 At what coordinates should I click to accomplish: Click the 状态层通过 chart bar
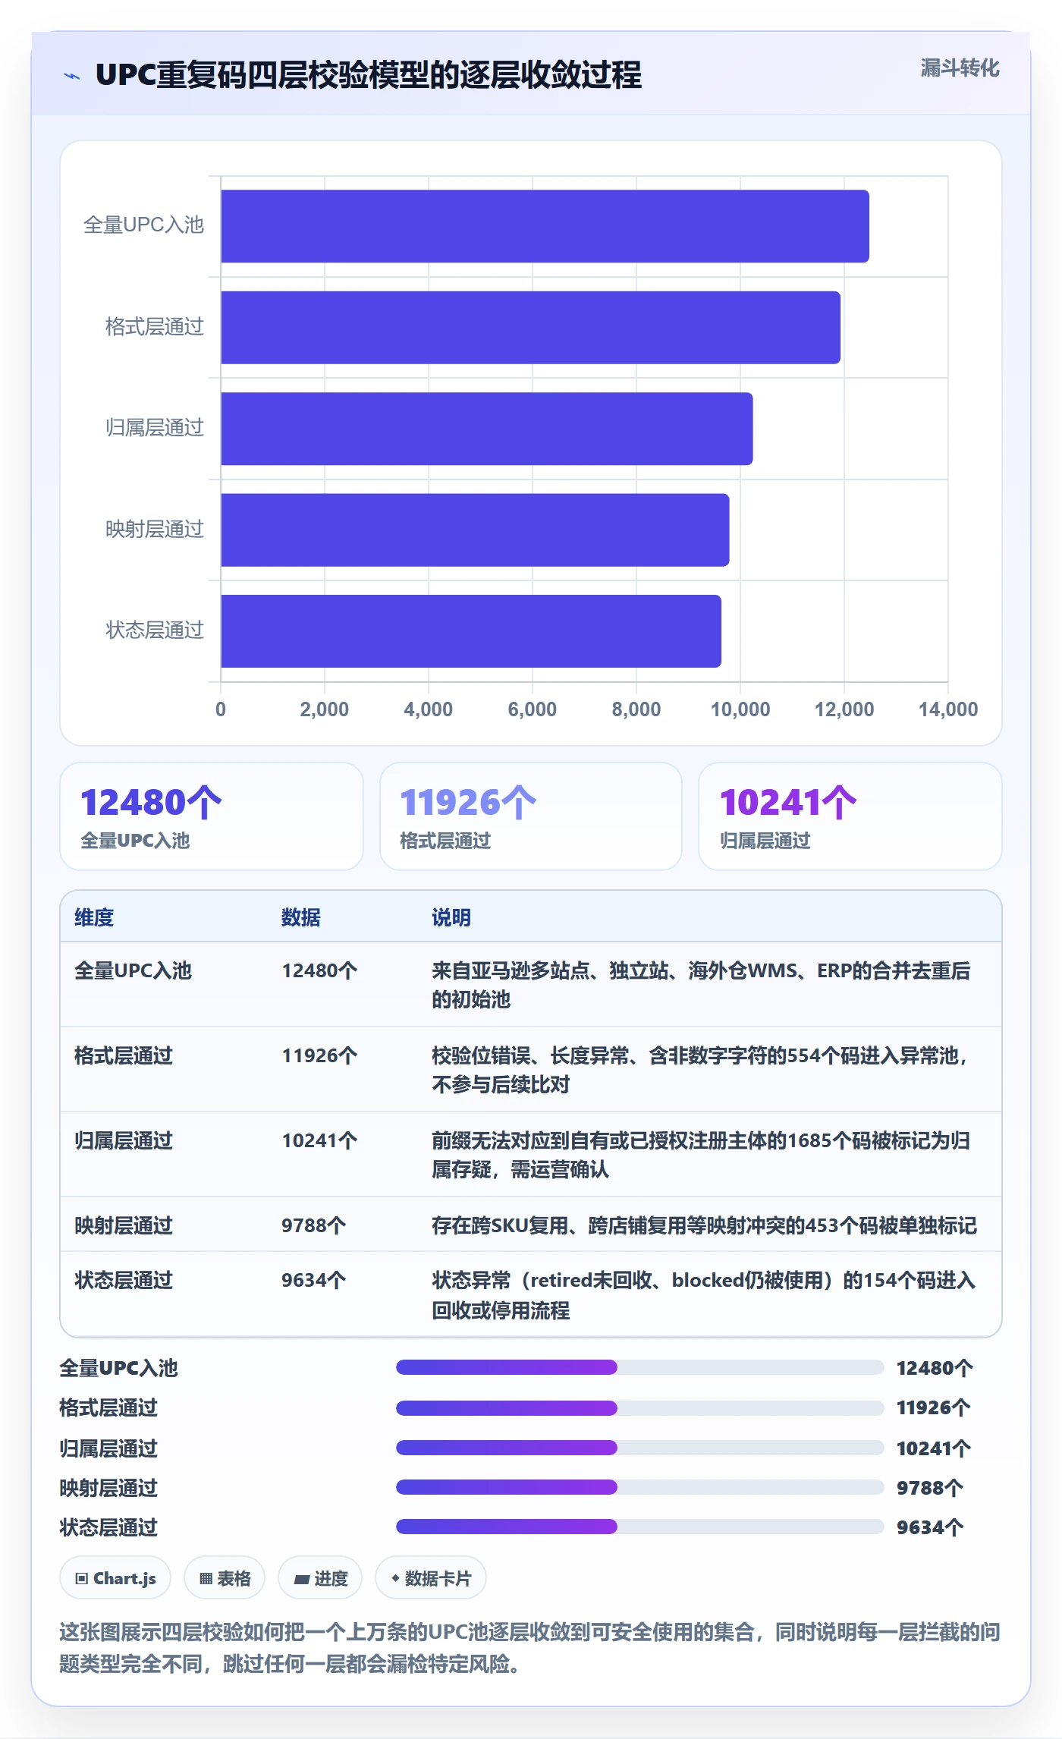(x=471, y=631)
